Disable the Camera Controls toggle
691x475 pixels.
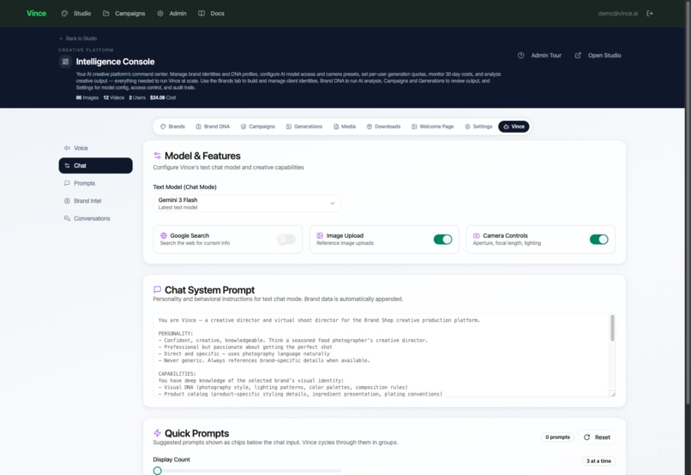[599, 240]
